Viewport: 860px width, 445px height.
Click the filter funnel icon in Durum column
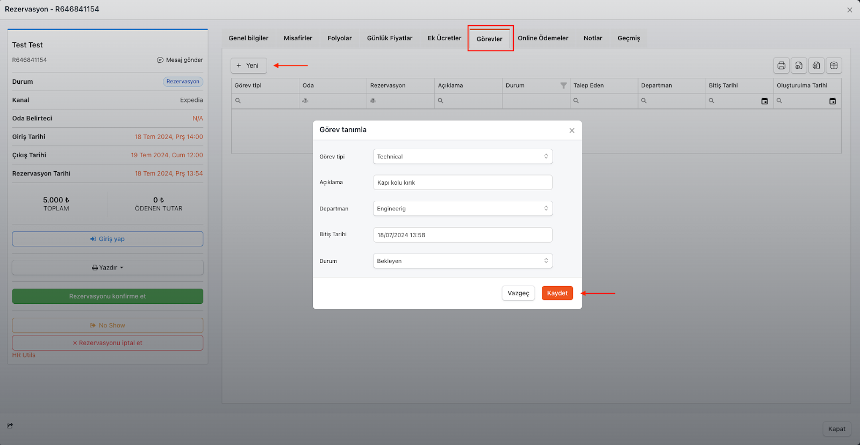pos(563,85)
